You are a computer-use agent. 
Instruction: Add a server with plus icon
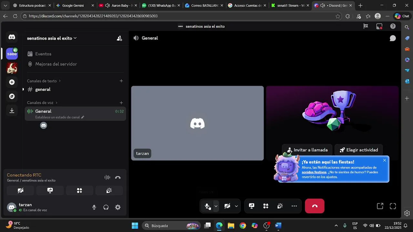(12, 82)
